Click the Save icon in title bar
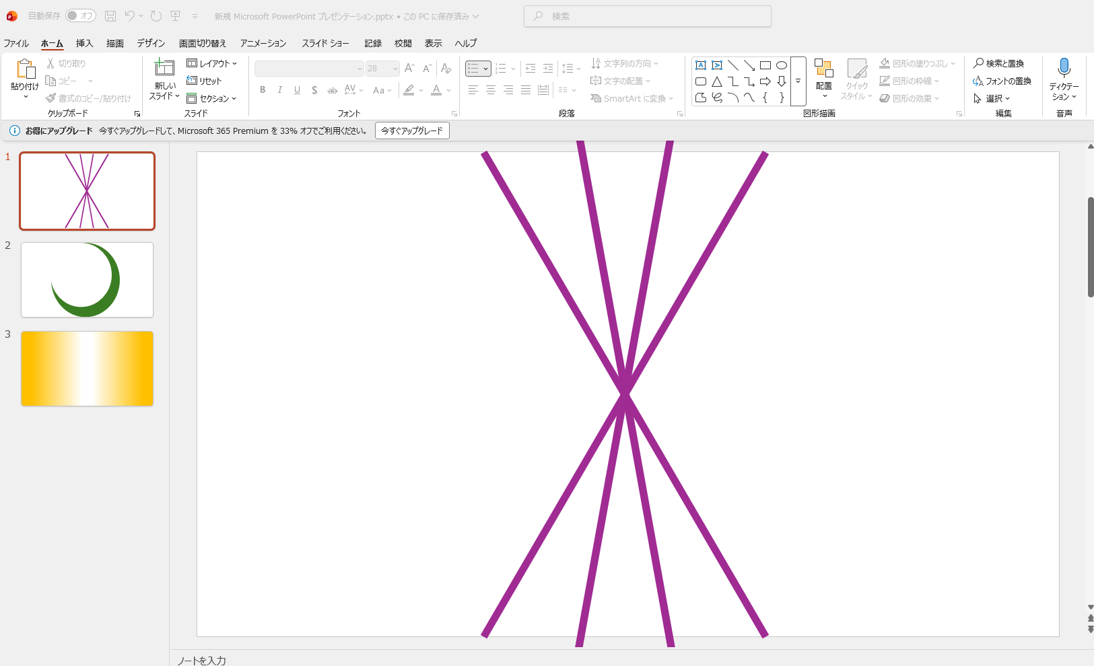Screen dimensions: 1094x666 click(x=110, y=15)
